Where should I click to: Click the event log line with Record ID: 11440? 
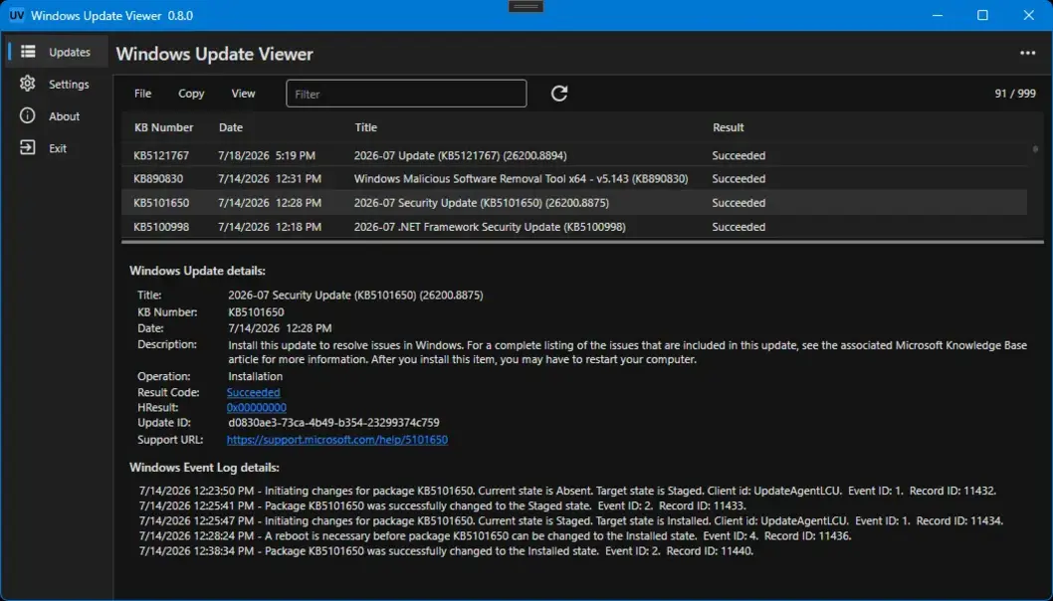[446, 551]
